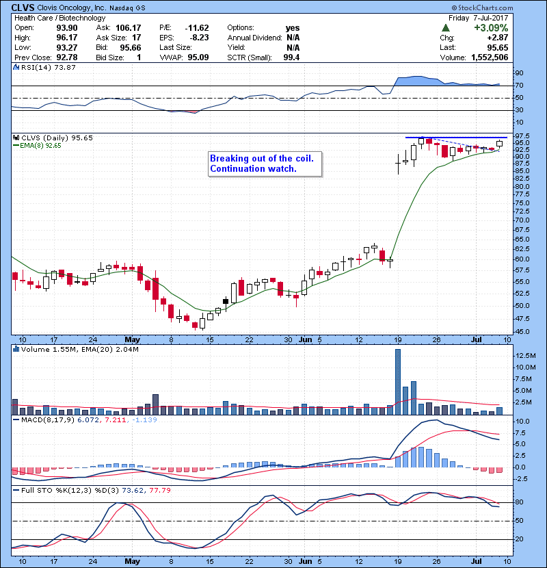Click the Volume 1.55M, EMA(20) 2.04M legend
The height and width of the screenshot is (568, 547).
pyautogui.click(x=79, y=349)
